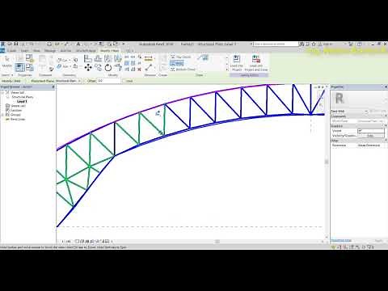
Task: Select Families in Project Browser
Action: pyautogui.click(x=16, y=111)
